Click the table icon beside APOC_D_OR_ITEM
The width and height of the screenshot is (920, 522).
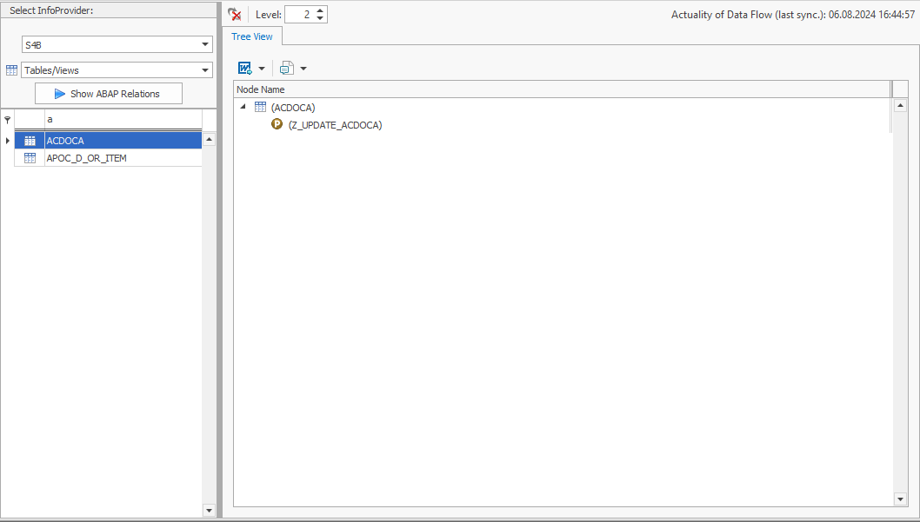pyautogui.click(x=30, y=158)
